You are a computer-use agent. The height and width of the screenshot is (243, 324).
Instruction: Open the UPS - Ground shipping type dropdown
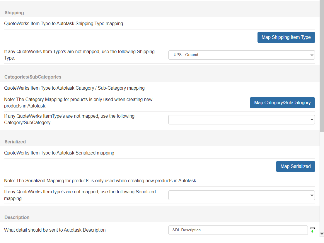[x=242, y=55]
